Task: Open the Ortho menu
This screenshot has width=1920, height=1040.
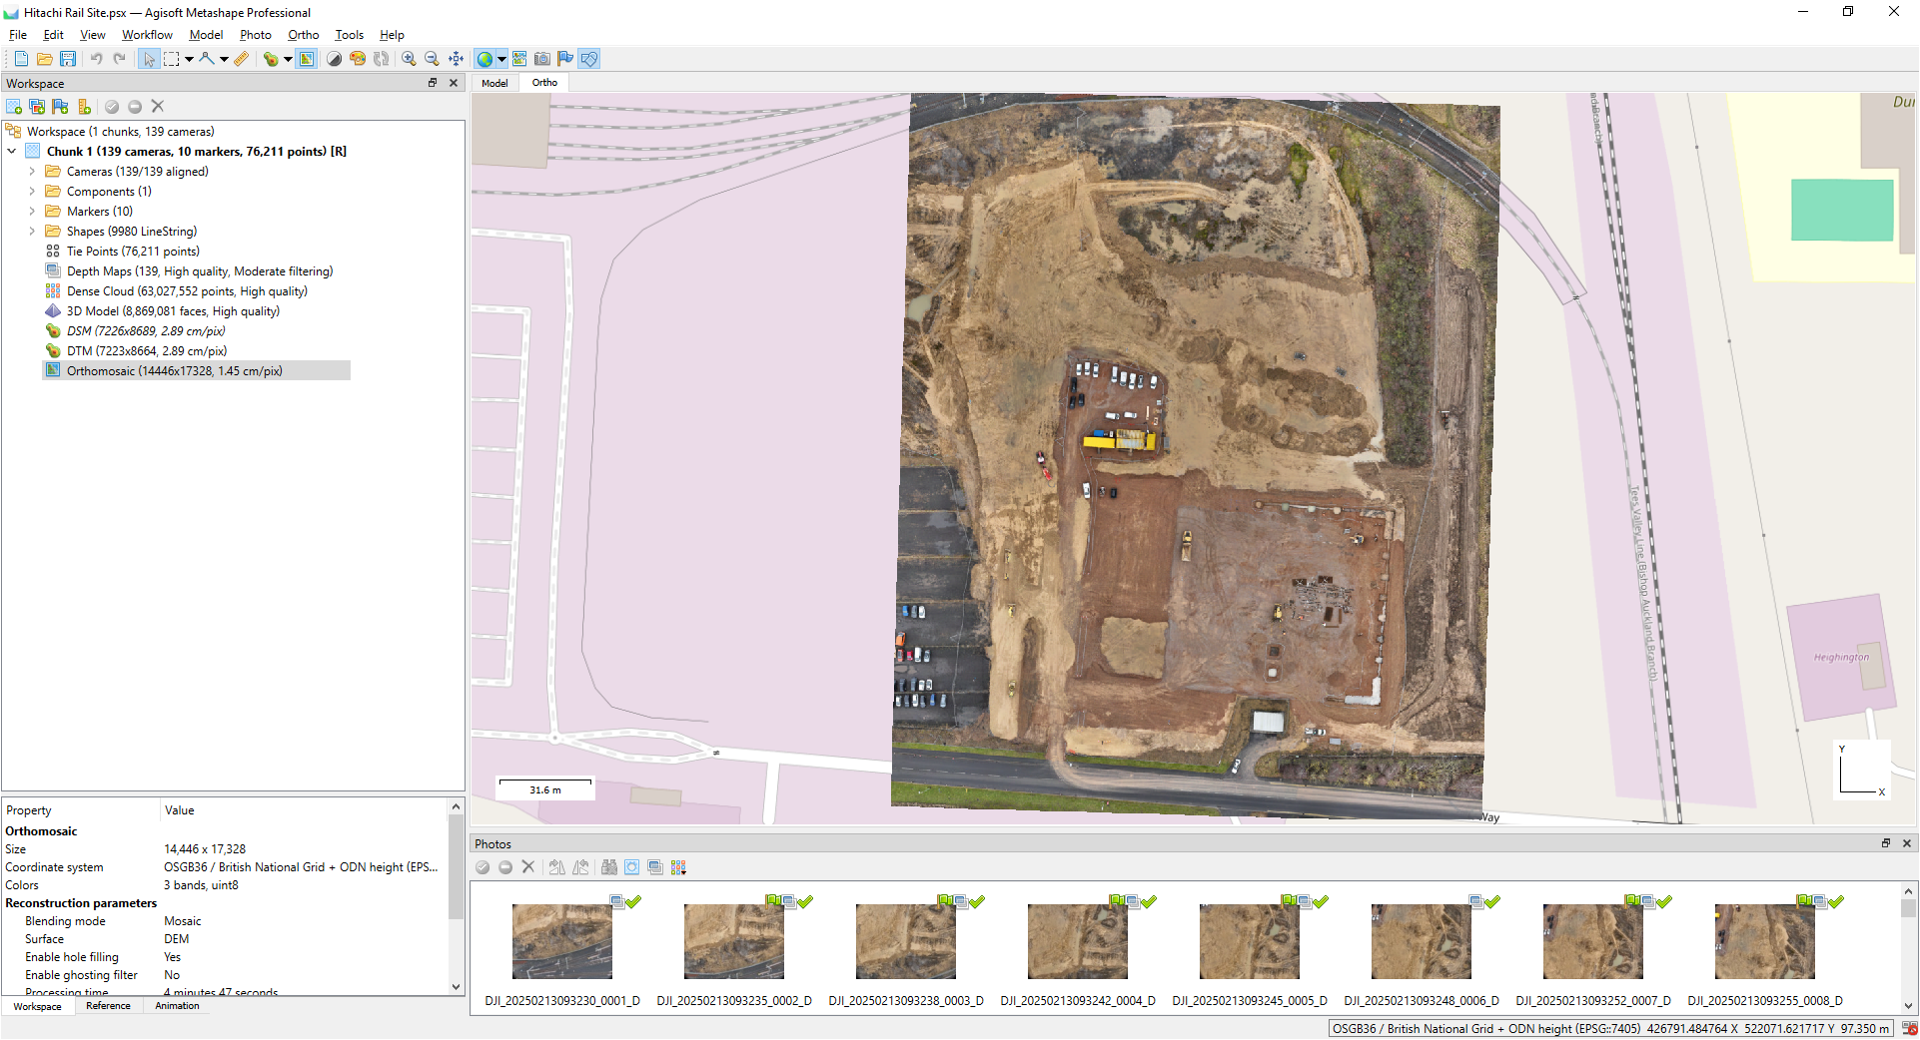Action: coord(303,35)
